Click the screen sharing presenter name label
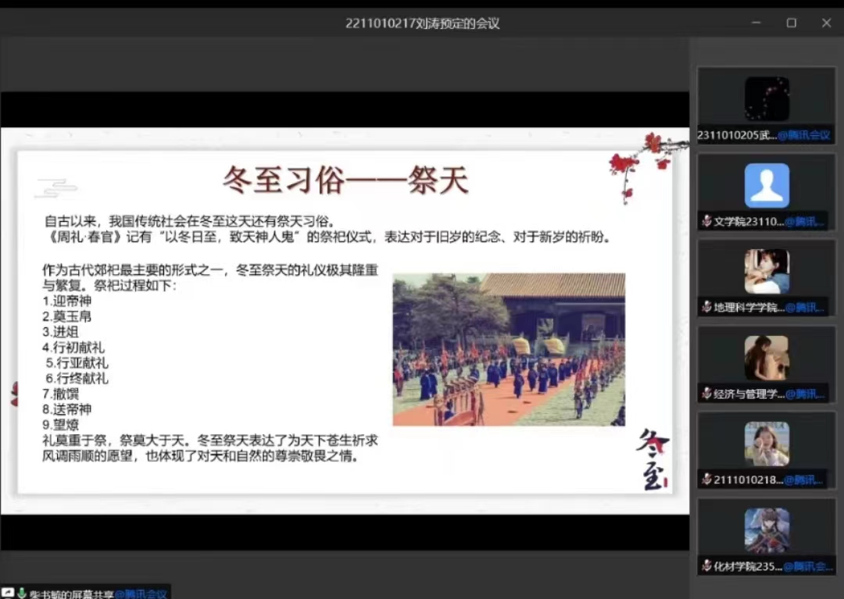 coord(71,594)
